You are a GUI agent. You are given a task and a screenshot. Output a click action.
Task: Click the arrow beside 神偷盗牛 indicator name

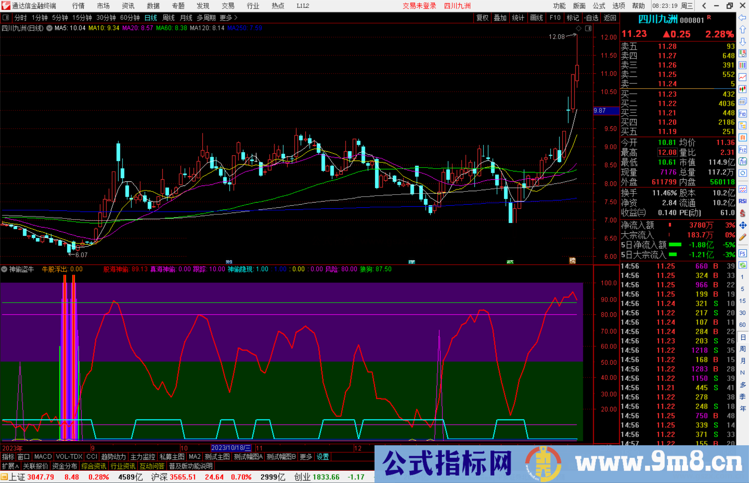[4, 269]
